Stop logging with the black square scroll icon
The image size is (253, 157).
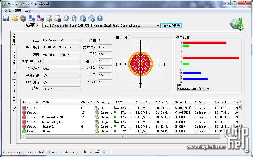[57, 19]
